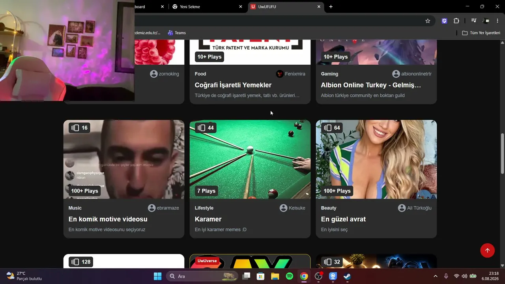Open the blue webcam app on taskbar

coord(333,276)
